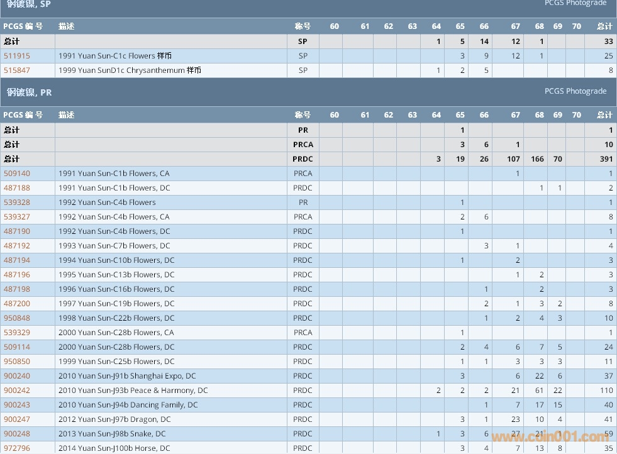This screenshot has width=617, height=454.
Task: Click the PRDC total count 391 cell
Action: tap(604, 159)
